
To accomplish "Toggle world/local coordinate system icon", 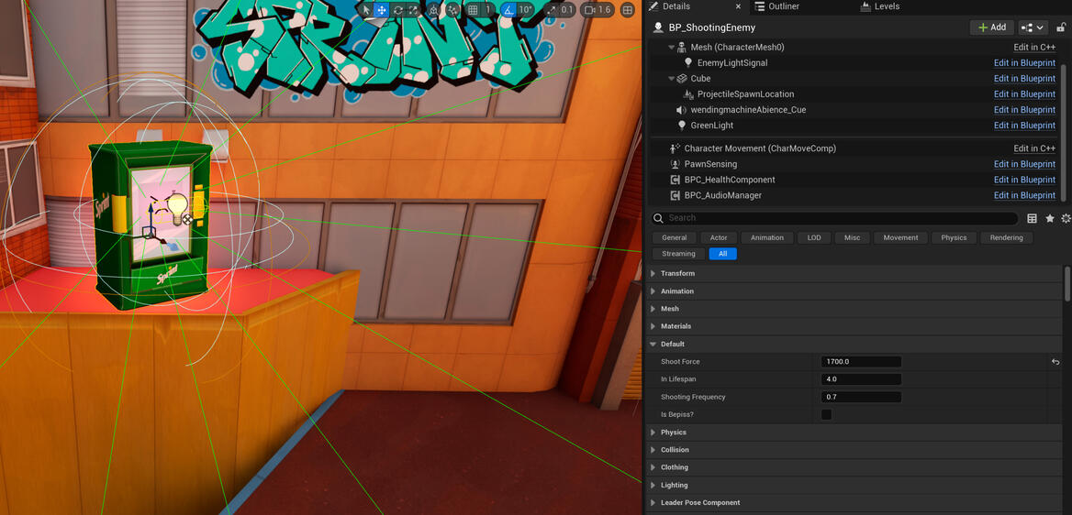I will tap(433, 9).
